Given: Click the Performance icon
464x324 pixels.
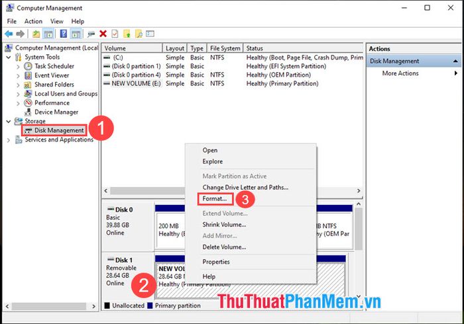Looking at the screenshot, I should point(28,102).
